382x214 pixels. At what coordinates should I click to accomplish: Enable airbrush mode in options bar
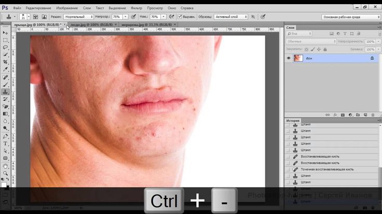coord(171,17)
